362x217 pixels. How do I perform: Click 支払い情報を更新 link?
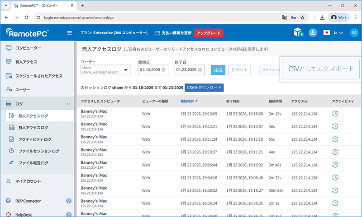(173, 33)
